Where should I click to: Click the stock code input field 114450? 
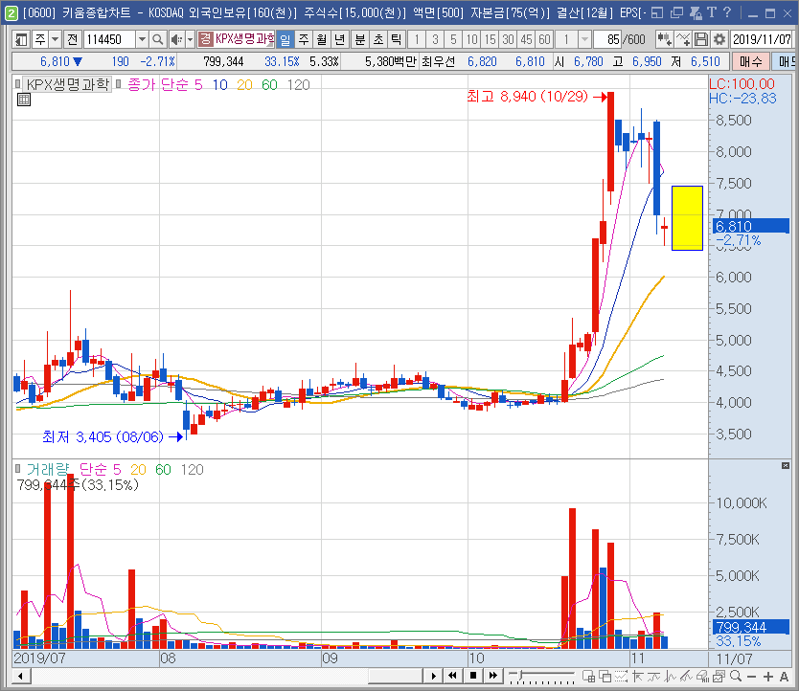tap(109, 39)
